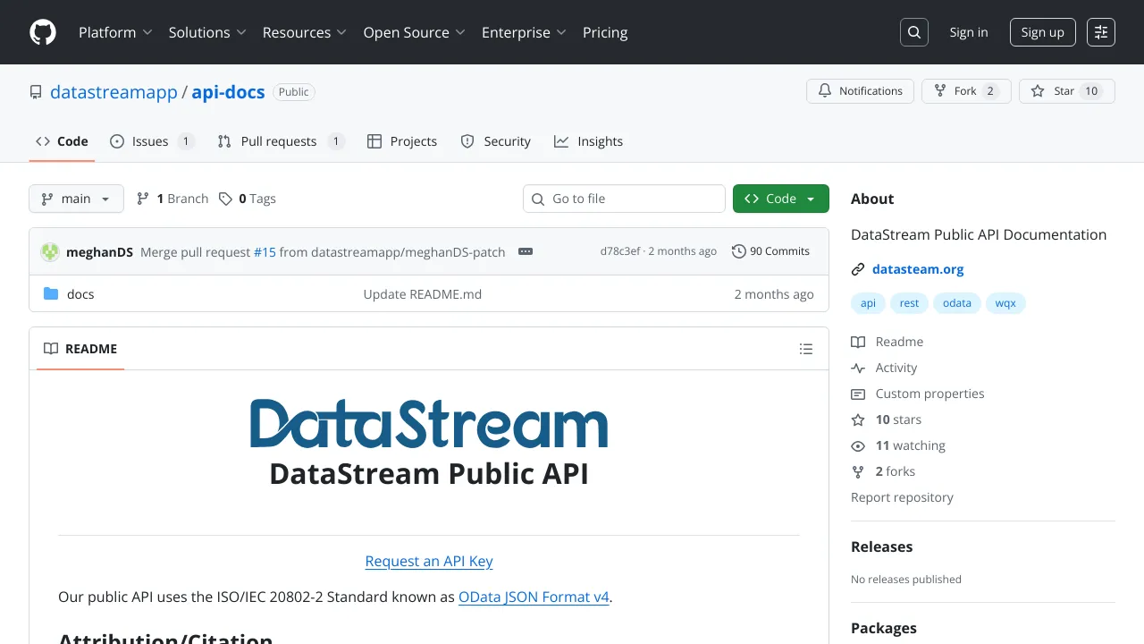The image size is (1144, 644).
Task: Open the Update README.md commit message
Action: pos(423,294)
